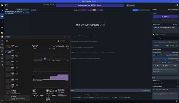This screenshot has height=103, width=179.
Task: Toggle the right settings sidebar panel icon
Action: 177,5
